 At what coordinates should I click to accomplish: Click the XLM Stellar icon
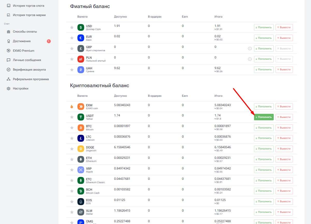coord(81,212)
